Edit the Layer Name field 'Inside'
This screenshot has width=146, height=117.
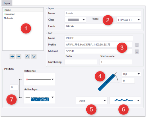pos(103,13)
